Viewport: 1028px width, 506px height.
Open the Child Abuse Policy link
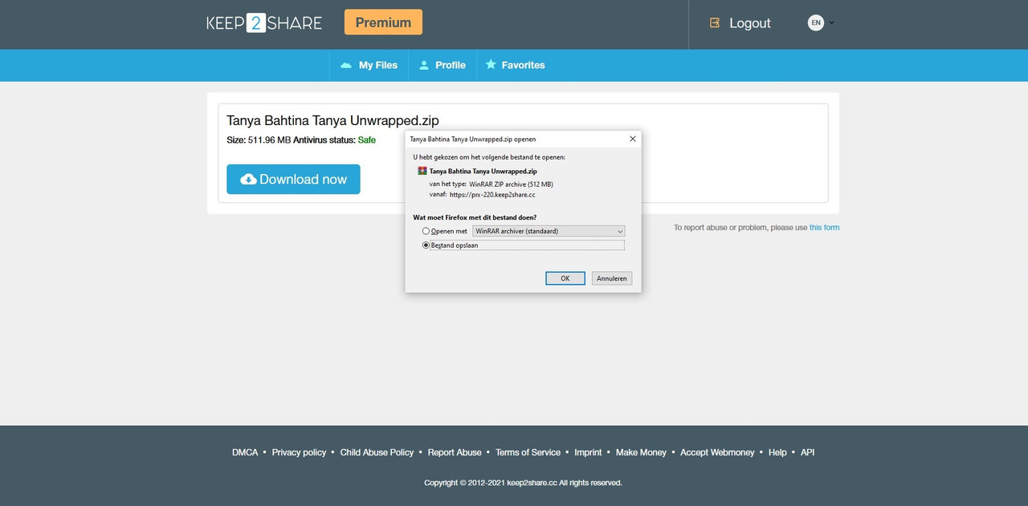pyautogui.click(x=377, y=452)
